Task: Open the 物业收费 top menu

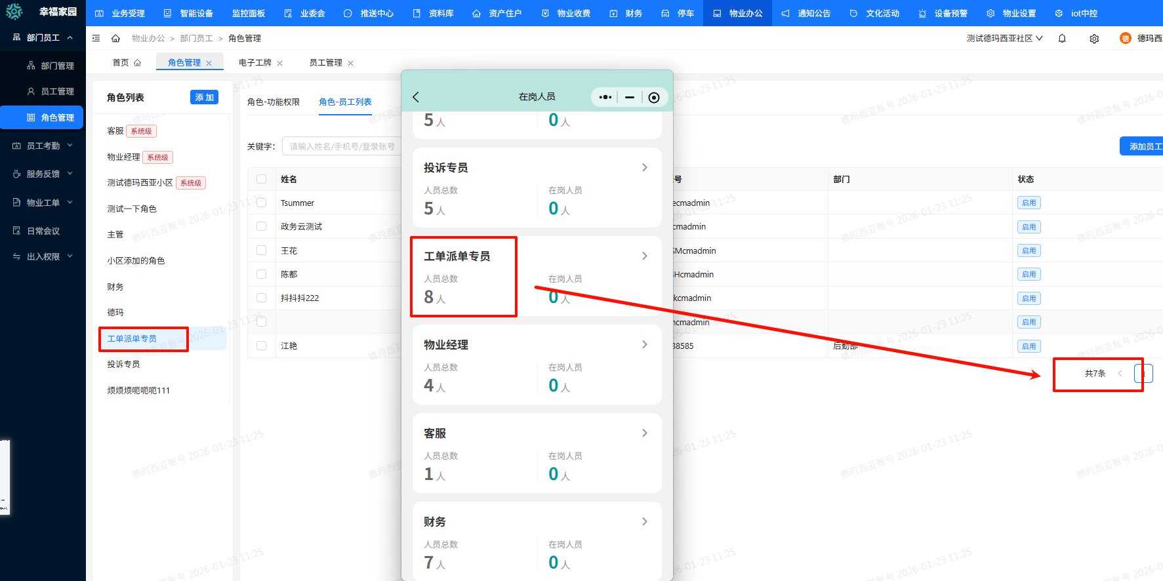Action: pos(566,13)
